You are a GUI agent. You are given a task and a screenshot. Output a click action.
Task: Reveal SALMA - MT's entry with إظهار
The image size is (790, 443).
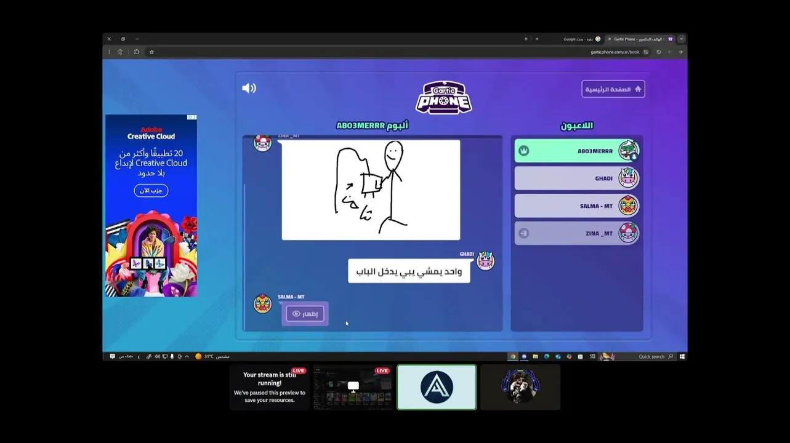[305, 314]
